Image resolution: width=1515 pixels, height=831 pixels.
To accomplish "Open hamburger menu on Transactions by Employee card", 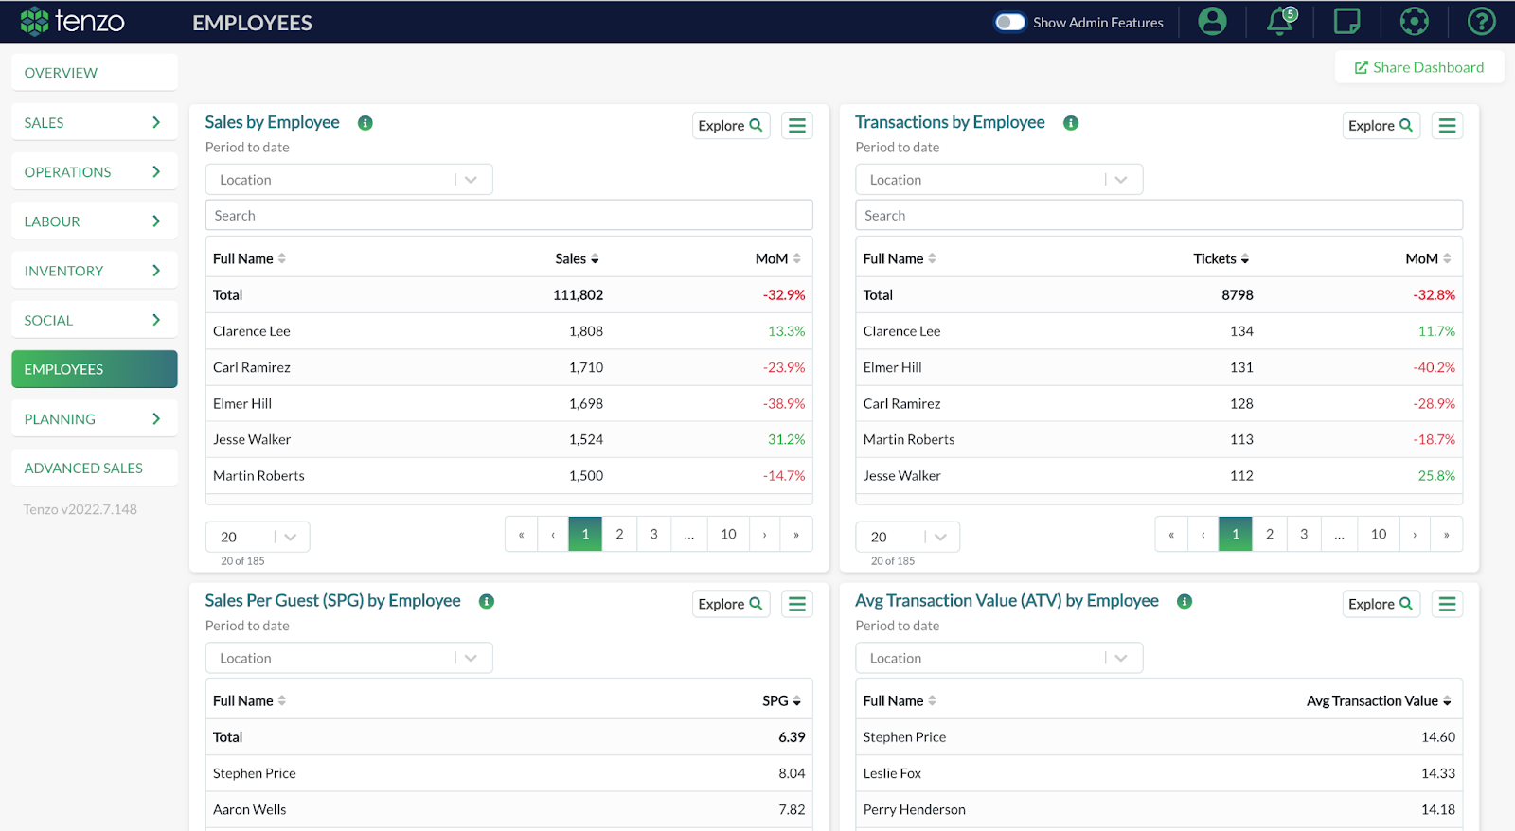I will (1447, 126).
